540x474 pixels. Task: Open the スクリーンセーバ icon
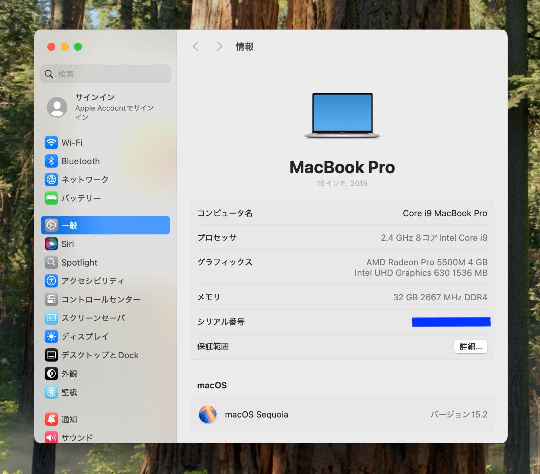[51, 318]
